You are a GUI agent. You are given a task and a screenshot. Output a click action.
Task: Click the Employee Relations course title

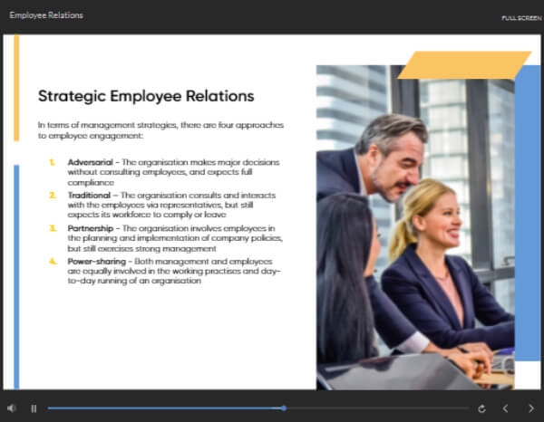[46, 15]
